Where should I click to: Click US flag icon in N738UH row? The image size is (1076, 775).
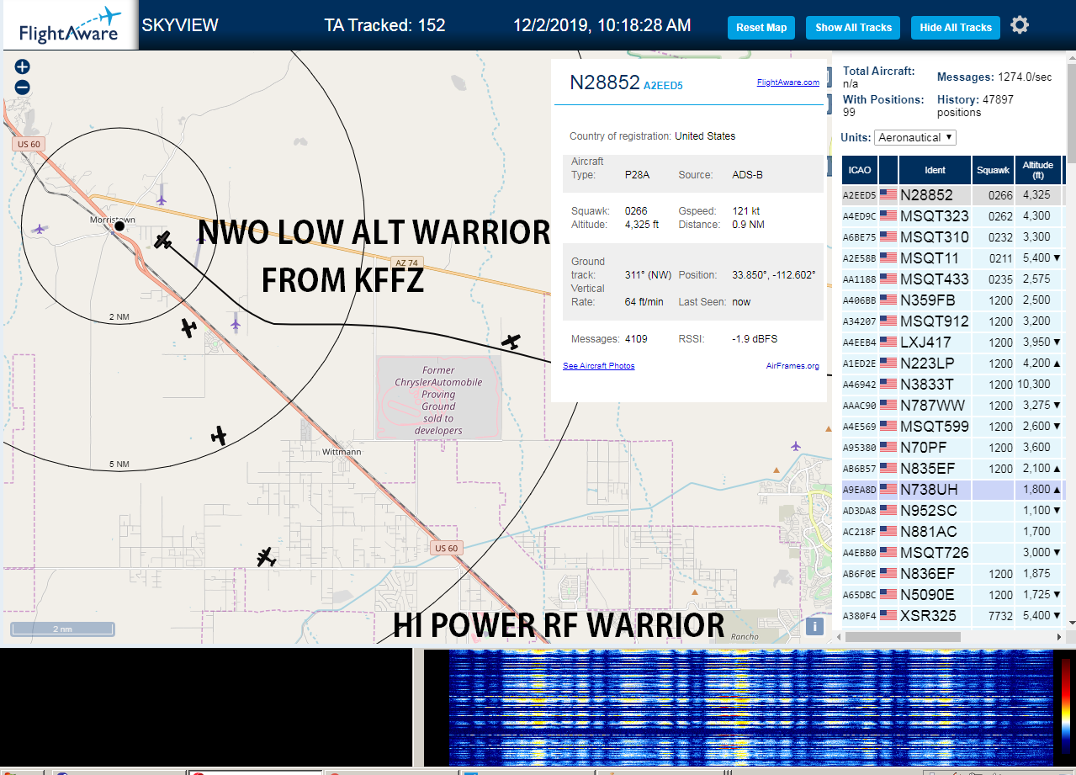(x=888, y=490)
